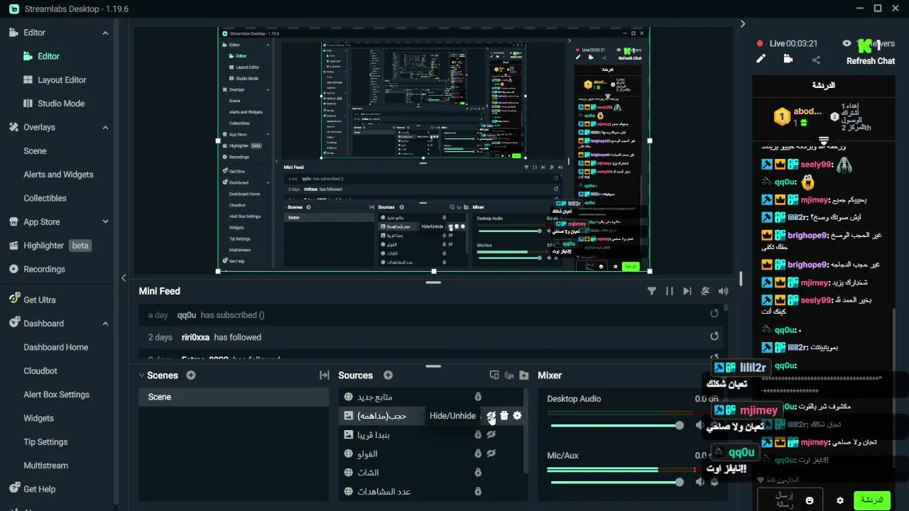Collapse the Scenes panel arrow

141,375
